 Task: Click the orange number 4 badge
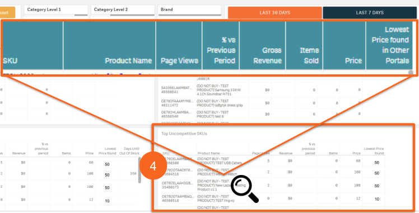click(x=153, y=166)
